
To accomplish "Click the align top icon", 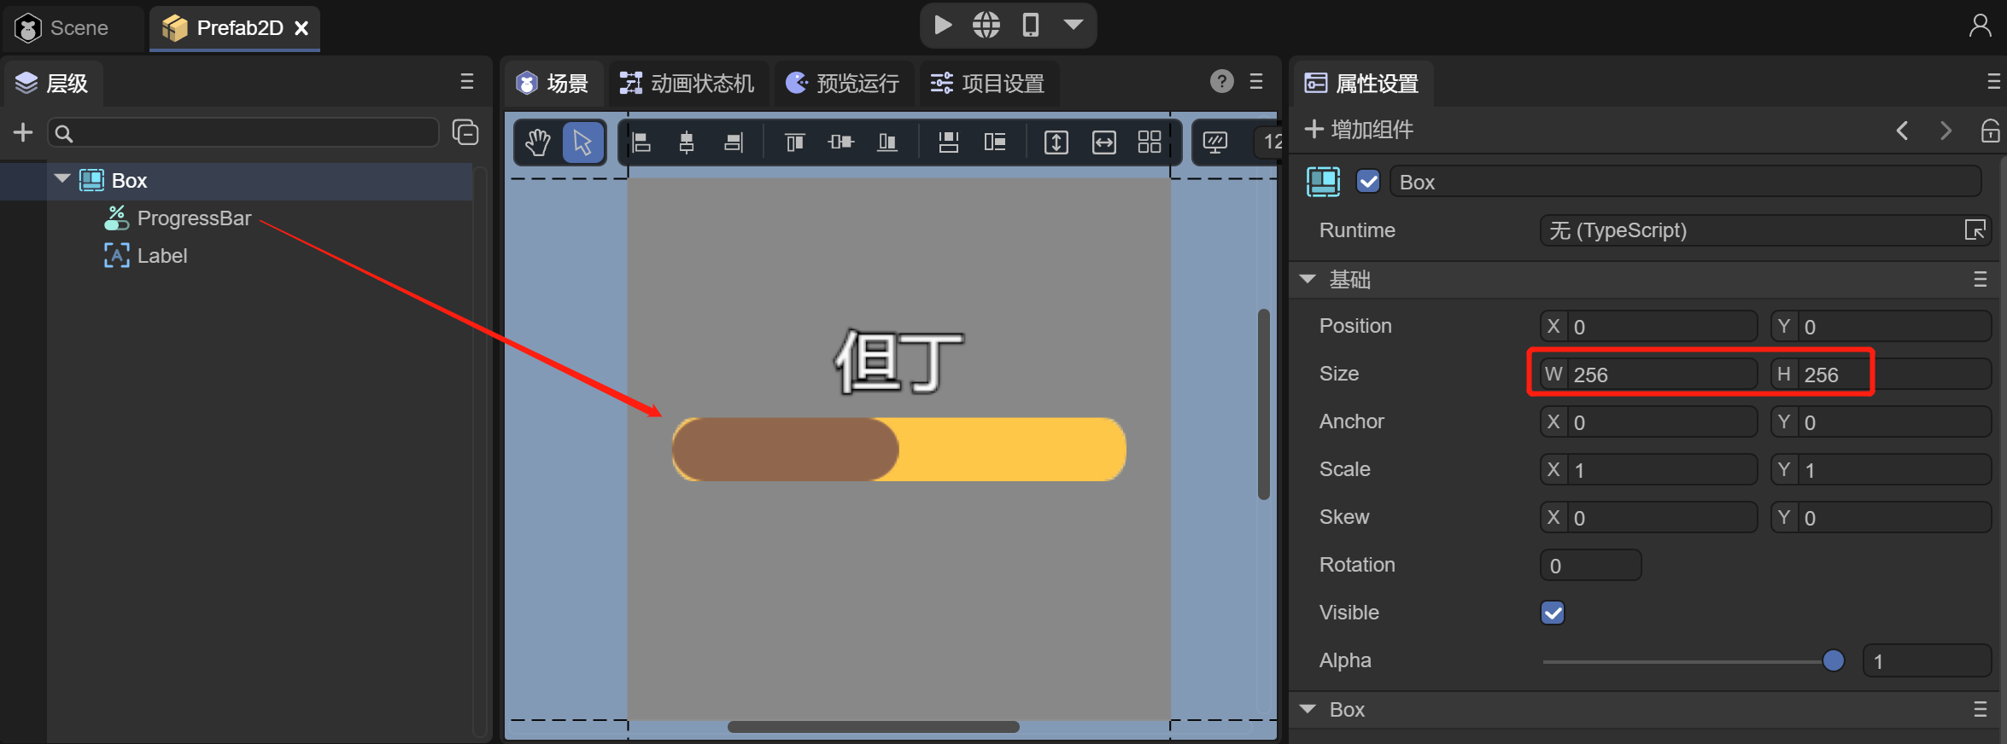I will tap(794, 142).
